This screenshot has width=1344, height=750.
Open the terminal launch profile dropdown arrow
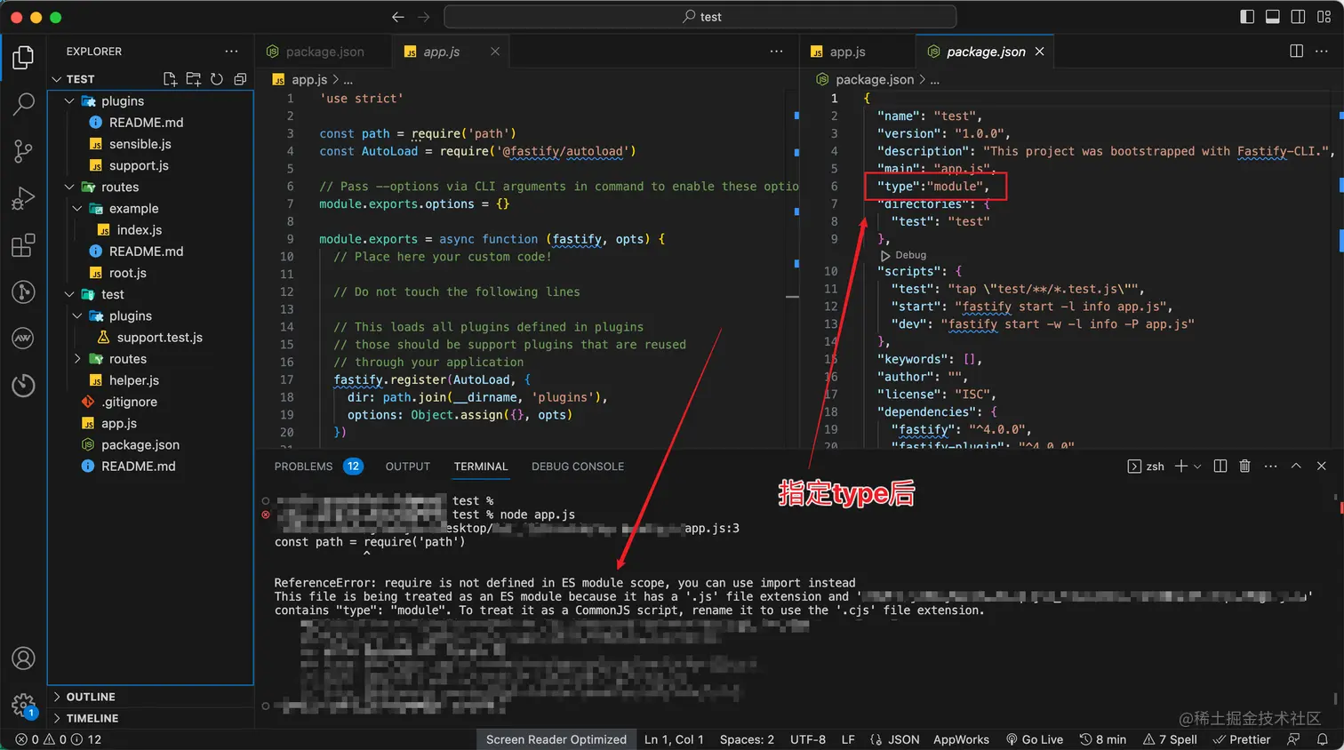1197,466
